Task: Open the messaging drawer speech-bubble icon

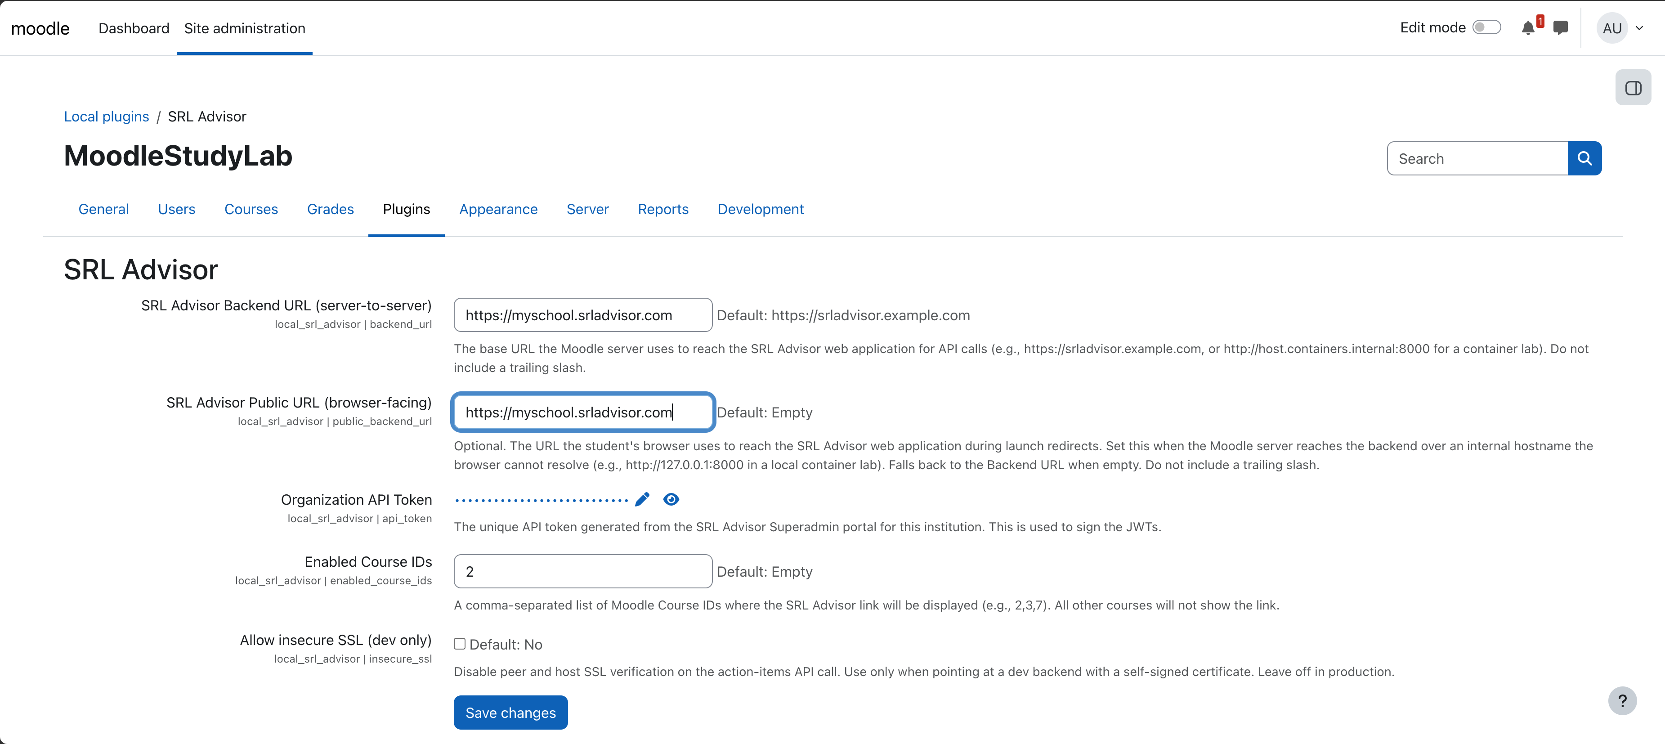Action: (1560, 28)
